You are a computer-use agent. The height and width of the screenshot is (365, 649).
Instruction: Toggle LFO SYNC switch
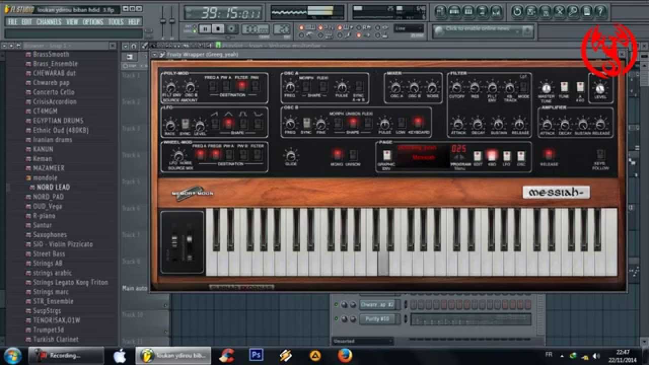186,124
